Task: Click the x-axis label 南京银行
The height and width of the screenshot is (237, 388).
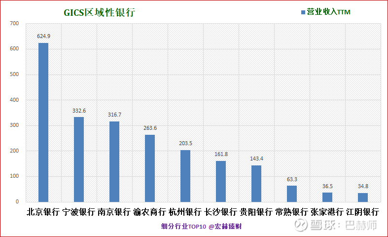Action: point(114,212)
